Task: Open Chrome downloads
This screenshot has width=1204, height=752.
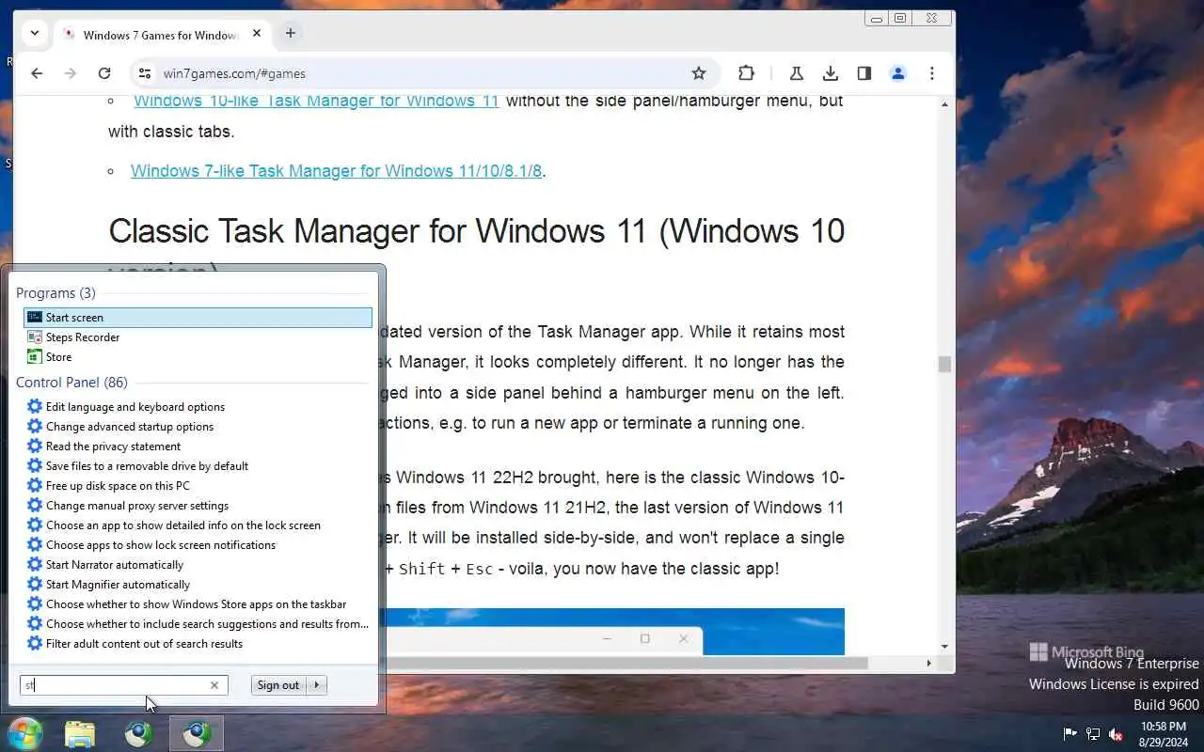Action: 830,73
